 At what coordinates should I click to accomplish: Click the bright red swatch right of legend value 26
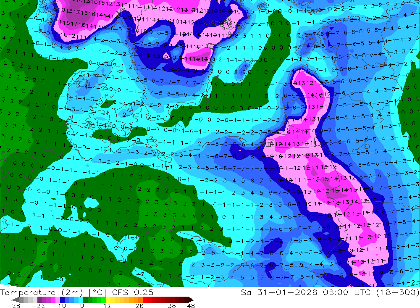click(x=145, y=300)
